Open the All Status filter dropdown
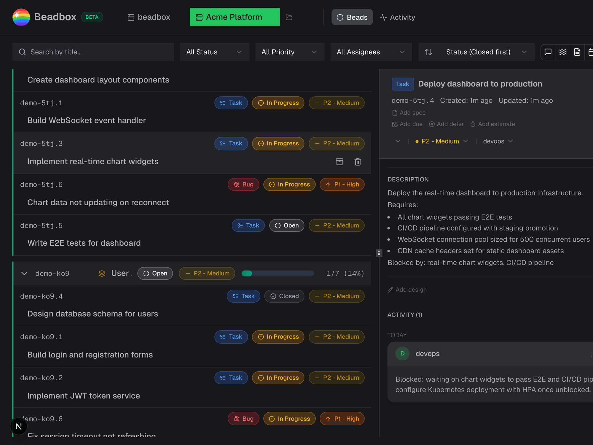The width and height of the screenshot is (593, 445). tap(214, 52)
